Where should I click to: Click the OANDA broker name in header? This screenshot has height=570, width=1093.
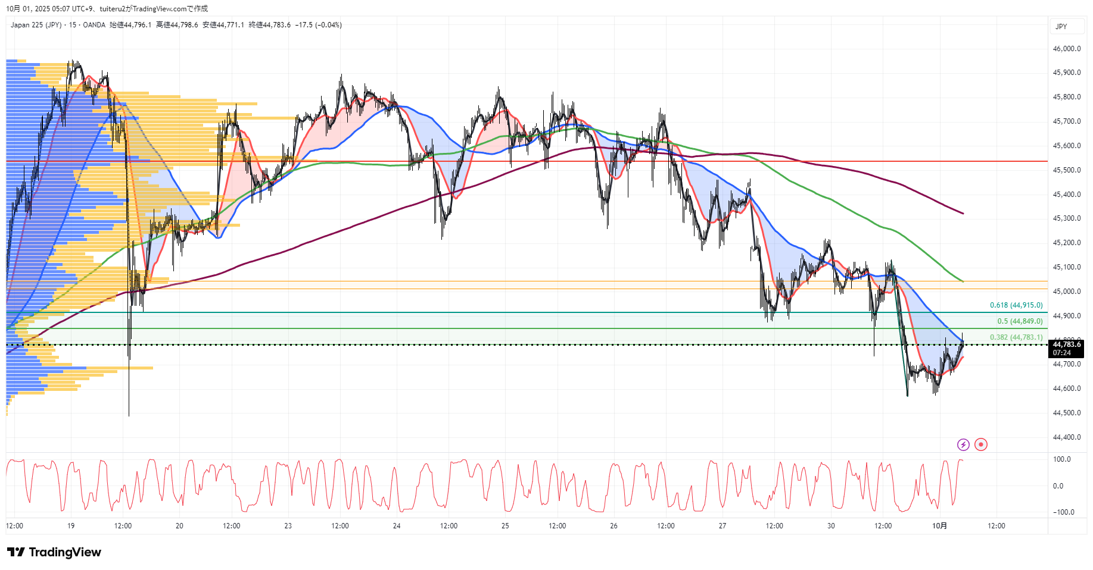tap(94, 25)
